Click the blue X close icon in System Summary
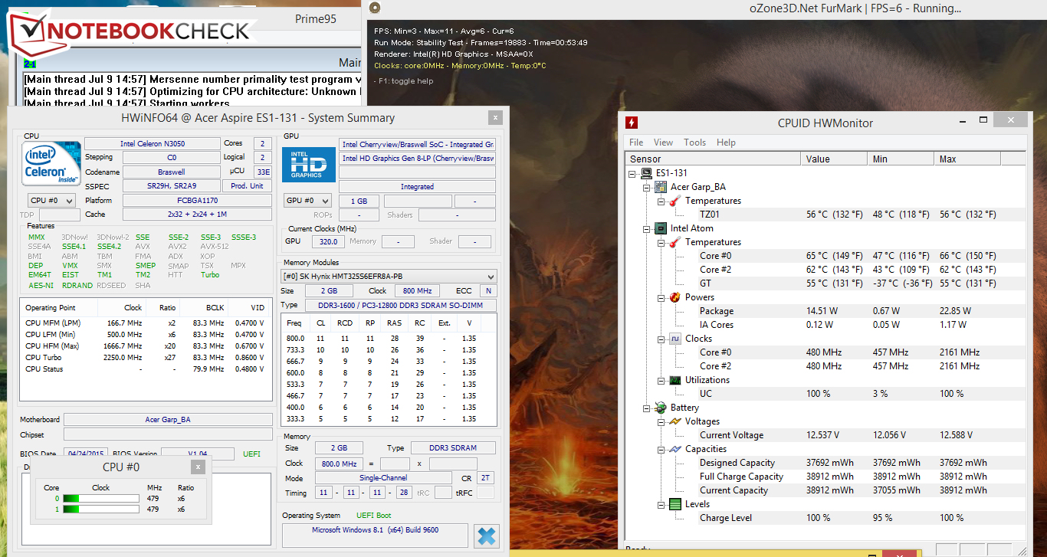Viewport: 1047px width, 557px height. (486, 536)
